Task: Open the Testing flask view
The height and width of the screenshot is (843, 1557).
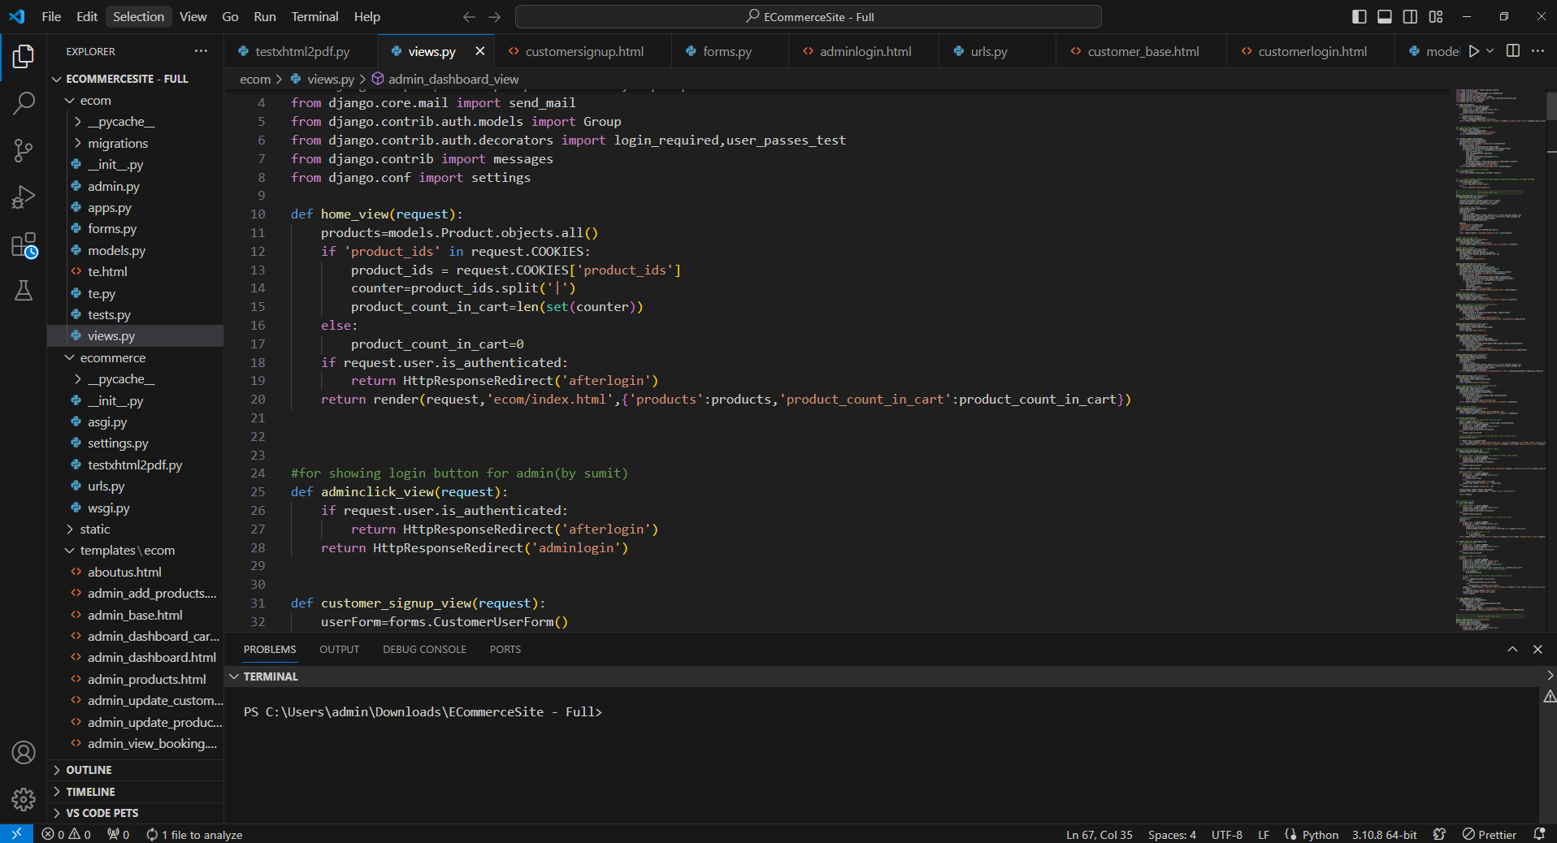Action: [24, 291]
